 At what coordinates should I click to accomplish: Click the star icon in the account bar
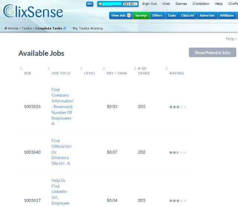click(100, 4)
